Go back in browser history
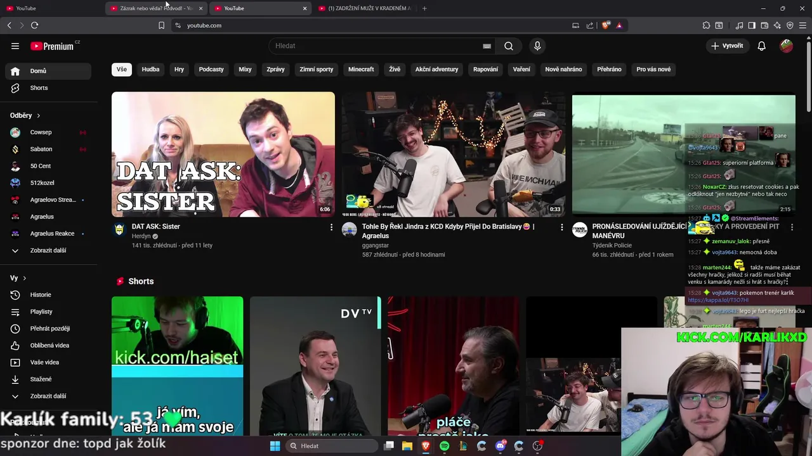The width and height of the screenshot is (812, 456). tap(9, 25)
